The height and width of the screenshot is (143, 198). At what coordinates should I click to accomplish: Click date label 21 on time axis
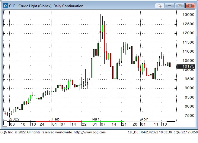coord(124,124)
